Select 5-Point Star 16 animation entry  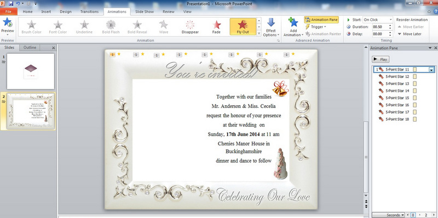coord(404,105)
